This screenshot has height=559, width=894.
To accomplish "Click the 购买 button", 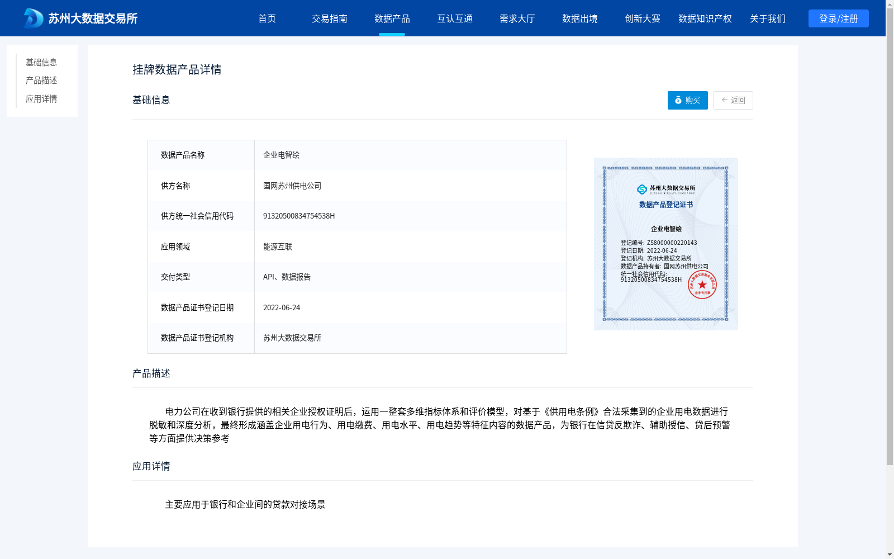I will pos(688,100).
